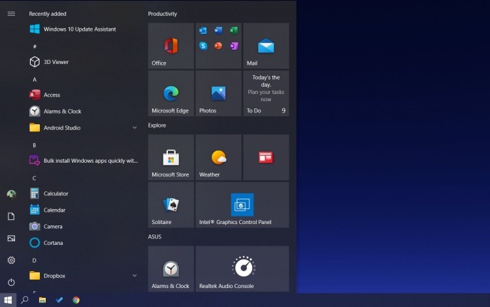This screenshot has width=490, height=307.
Task: Launch Microsoft Edge tile
Action: pyautogui.click(x=171, y=93)
